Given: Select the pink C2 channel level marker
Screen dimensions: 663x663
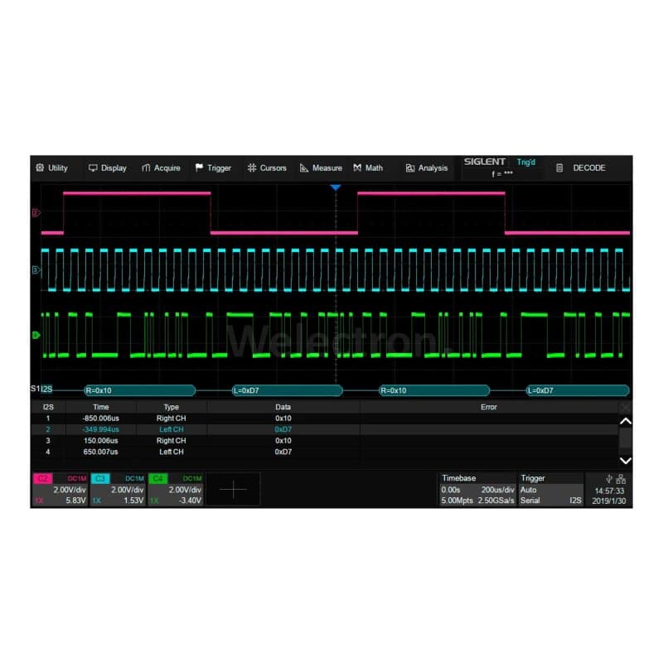Looking at the screenshot, I should tap(36, 212).
